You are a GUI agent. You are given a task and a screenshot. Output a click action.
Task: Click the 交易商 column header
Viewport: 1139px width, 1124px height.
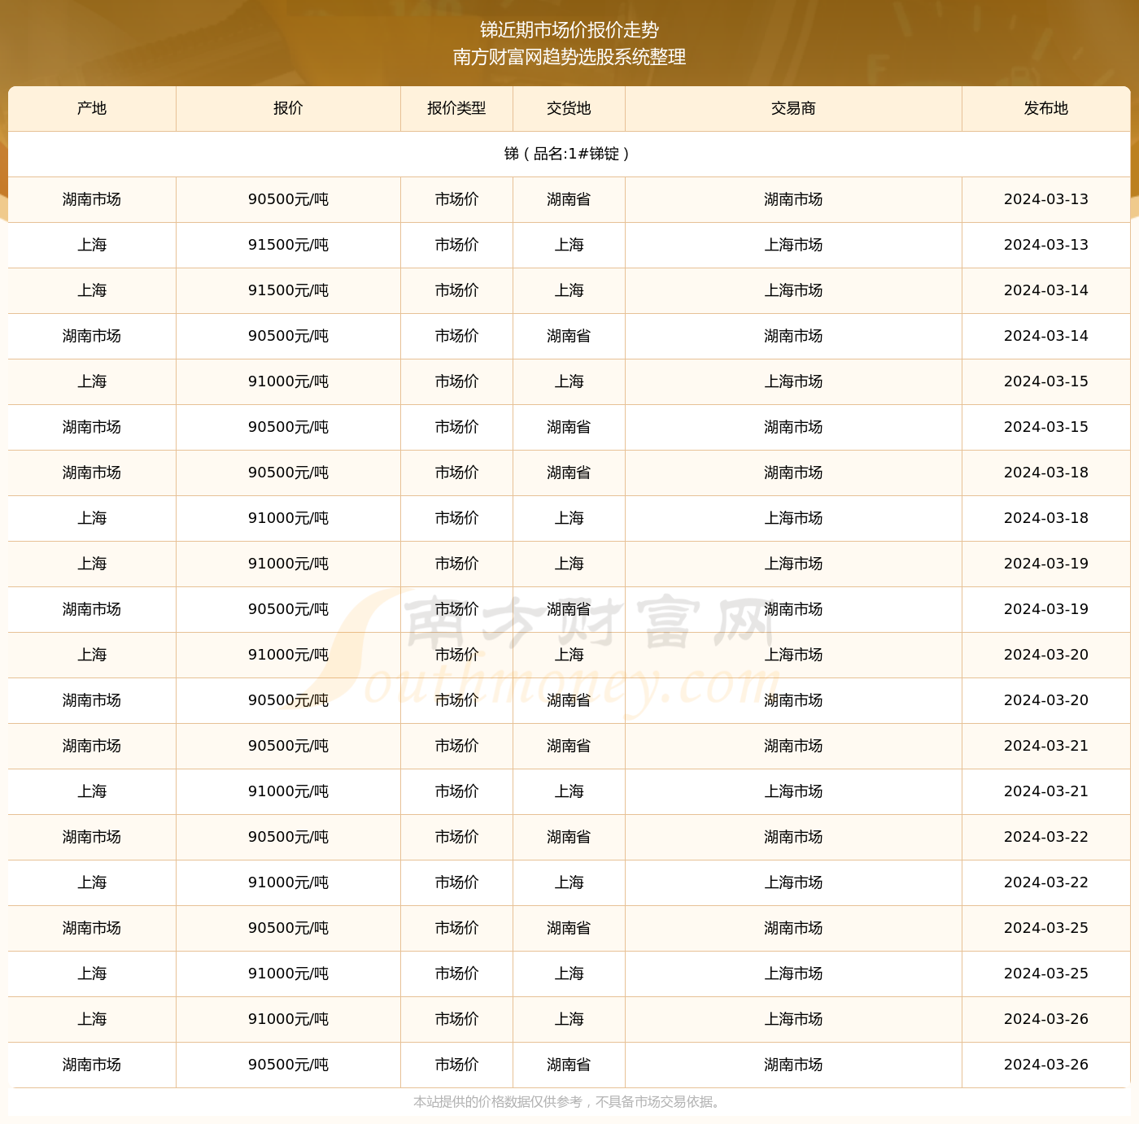793,108
